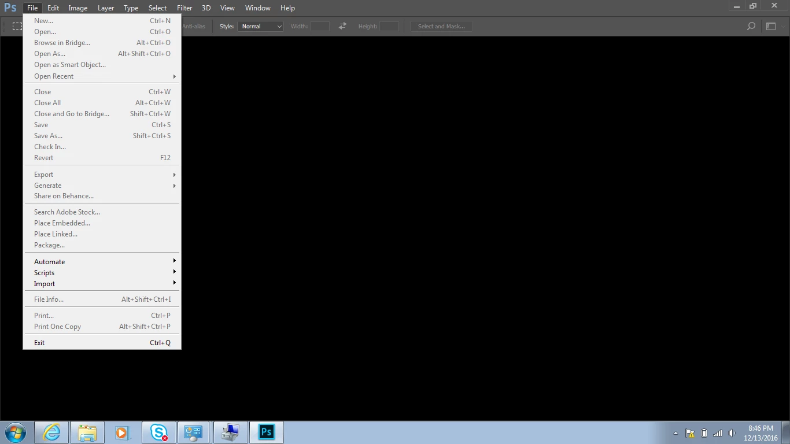The height and width of the screenshot is (444, 790).
Task: Show hidden system tray icons
Action: [x=675, y=433]
